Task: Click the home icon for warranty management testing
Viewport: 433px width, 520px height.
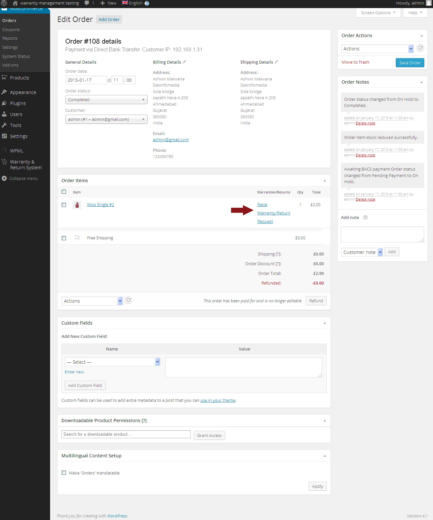Action: [x=15, y=3]
